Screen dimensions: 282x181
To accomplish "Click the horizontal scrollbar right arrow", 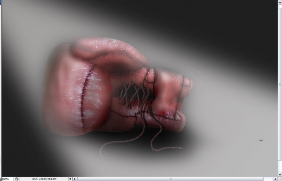I will tap(275, 179).
